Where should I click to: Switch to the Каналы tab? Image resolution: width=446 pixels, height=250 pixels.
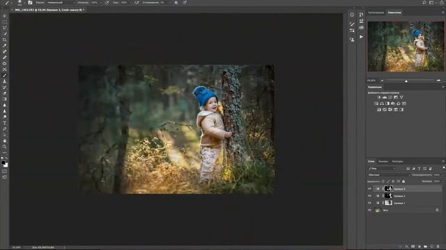pos(383,162)
